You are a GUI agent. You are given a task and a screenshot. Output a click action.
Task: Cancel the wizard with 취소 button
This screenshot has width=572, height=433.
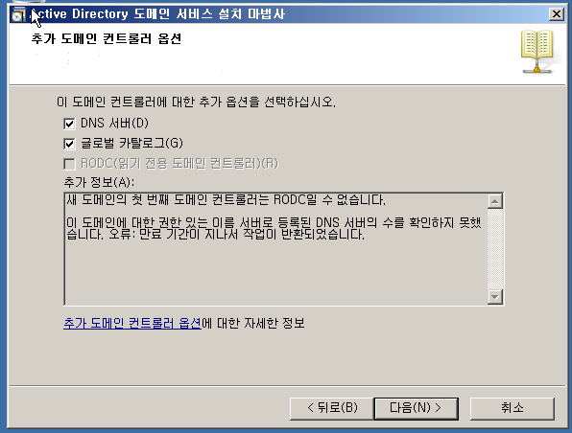point(512,408)
